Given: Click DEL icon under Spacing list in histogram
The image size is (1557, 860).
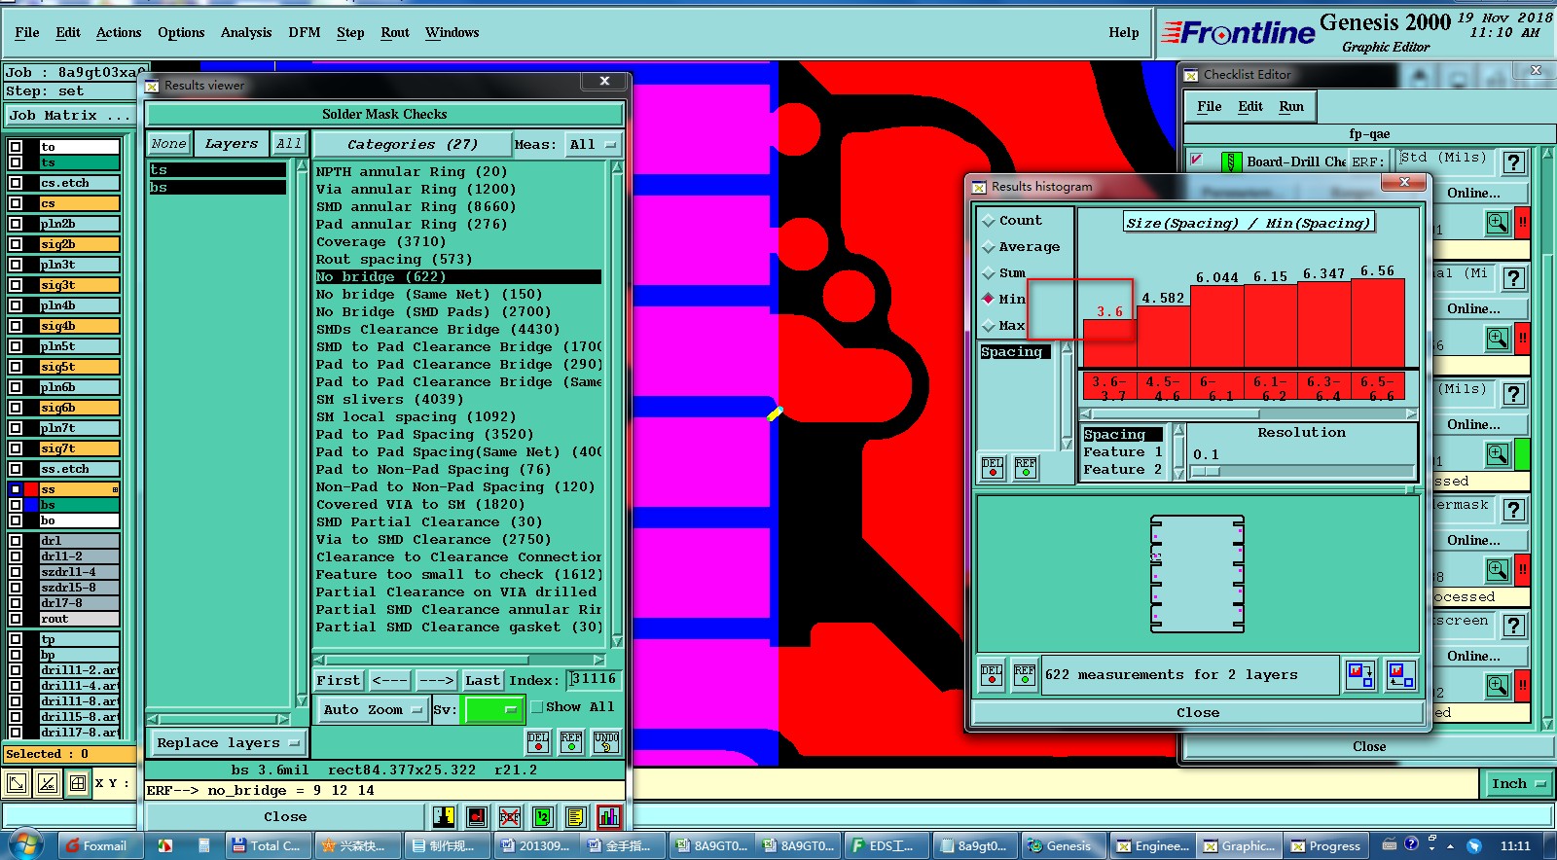Looking at the screenshot, I should pyautogui.click(x=993, y=468).
